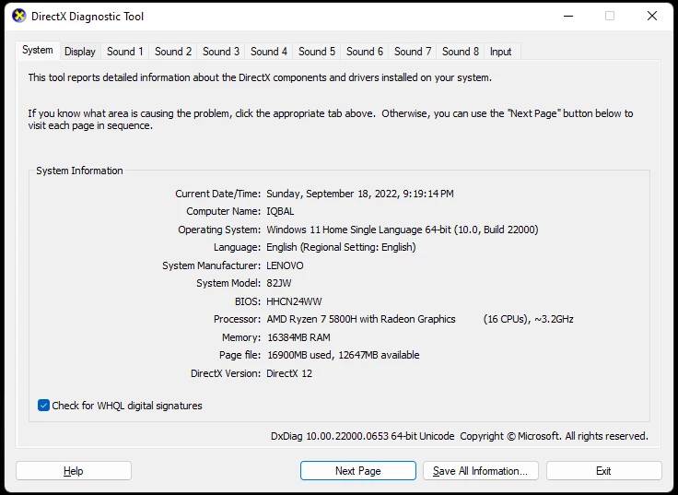Click the 'DirectX Diagnostic Tool' title text
Viewport: 678px width, 495px height.
pos(88,17)
